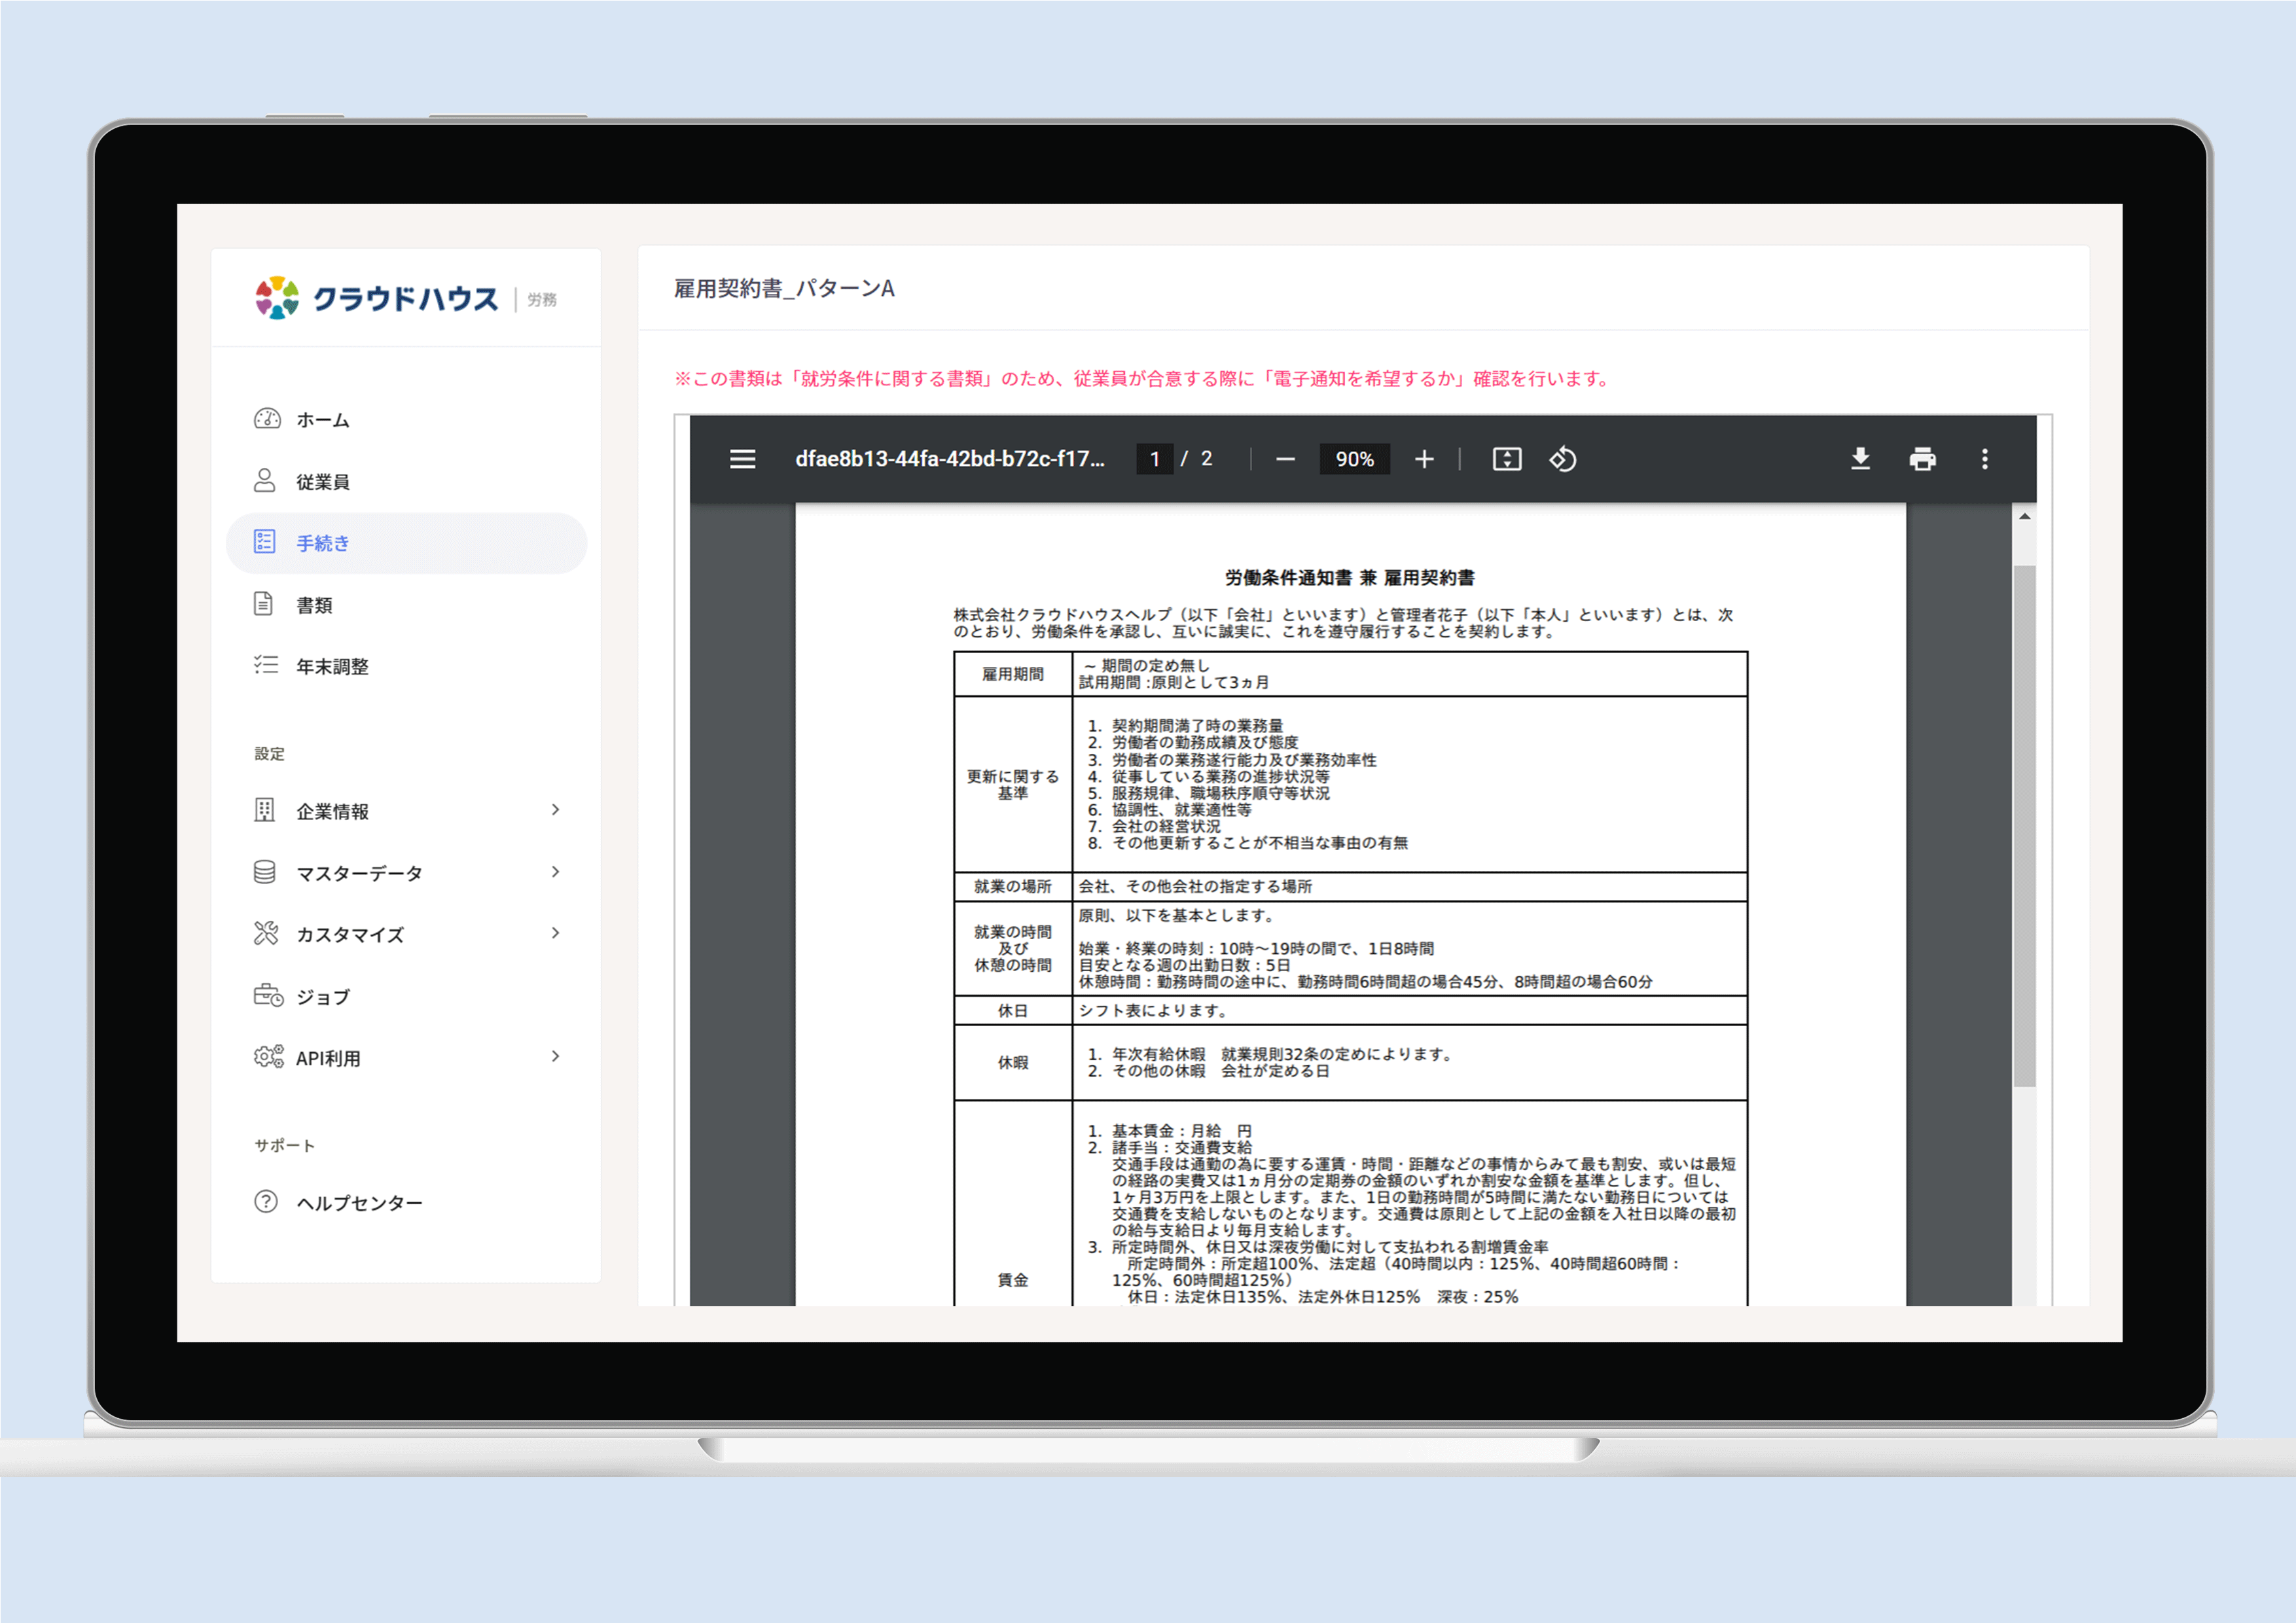Screen dimensions: 2296x1623
Task: Expand the 企業情報 submenu chevron
Action: [x=556, y=810]
